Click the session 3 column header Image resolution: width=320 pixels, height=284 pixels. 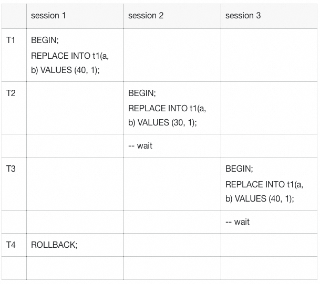pyautogui.click(x=243, y=16)
